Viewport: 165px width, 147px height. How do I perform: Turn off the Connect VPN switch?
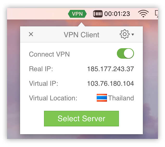click(x=125, y=53)
